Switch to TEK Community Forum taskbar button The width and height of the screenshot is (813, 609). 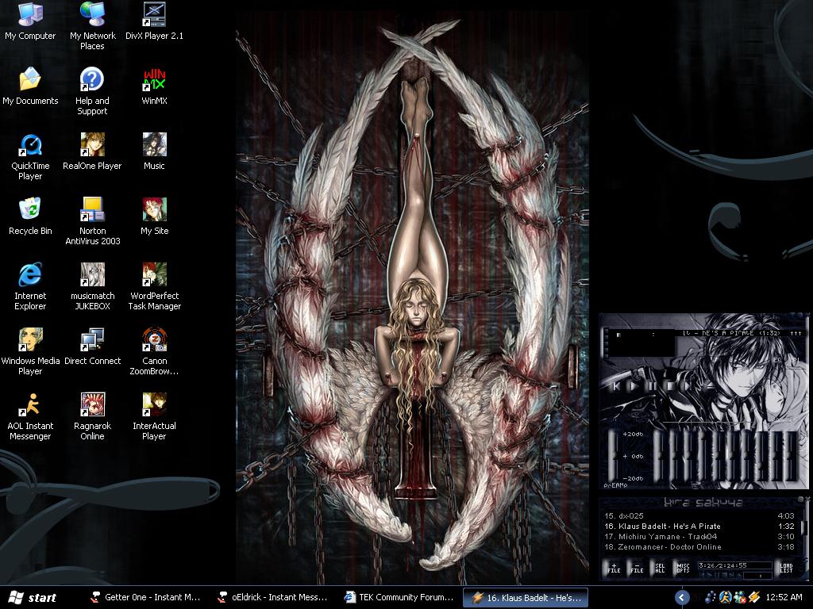(x=400, y=598)
